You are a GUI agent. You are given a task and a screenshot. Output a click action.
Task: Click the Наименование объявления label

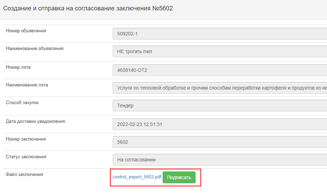tap(35, 49)
